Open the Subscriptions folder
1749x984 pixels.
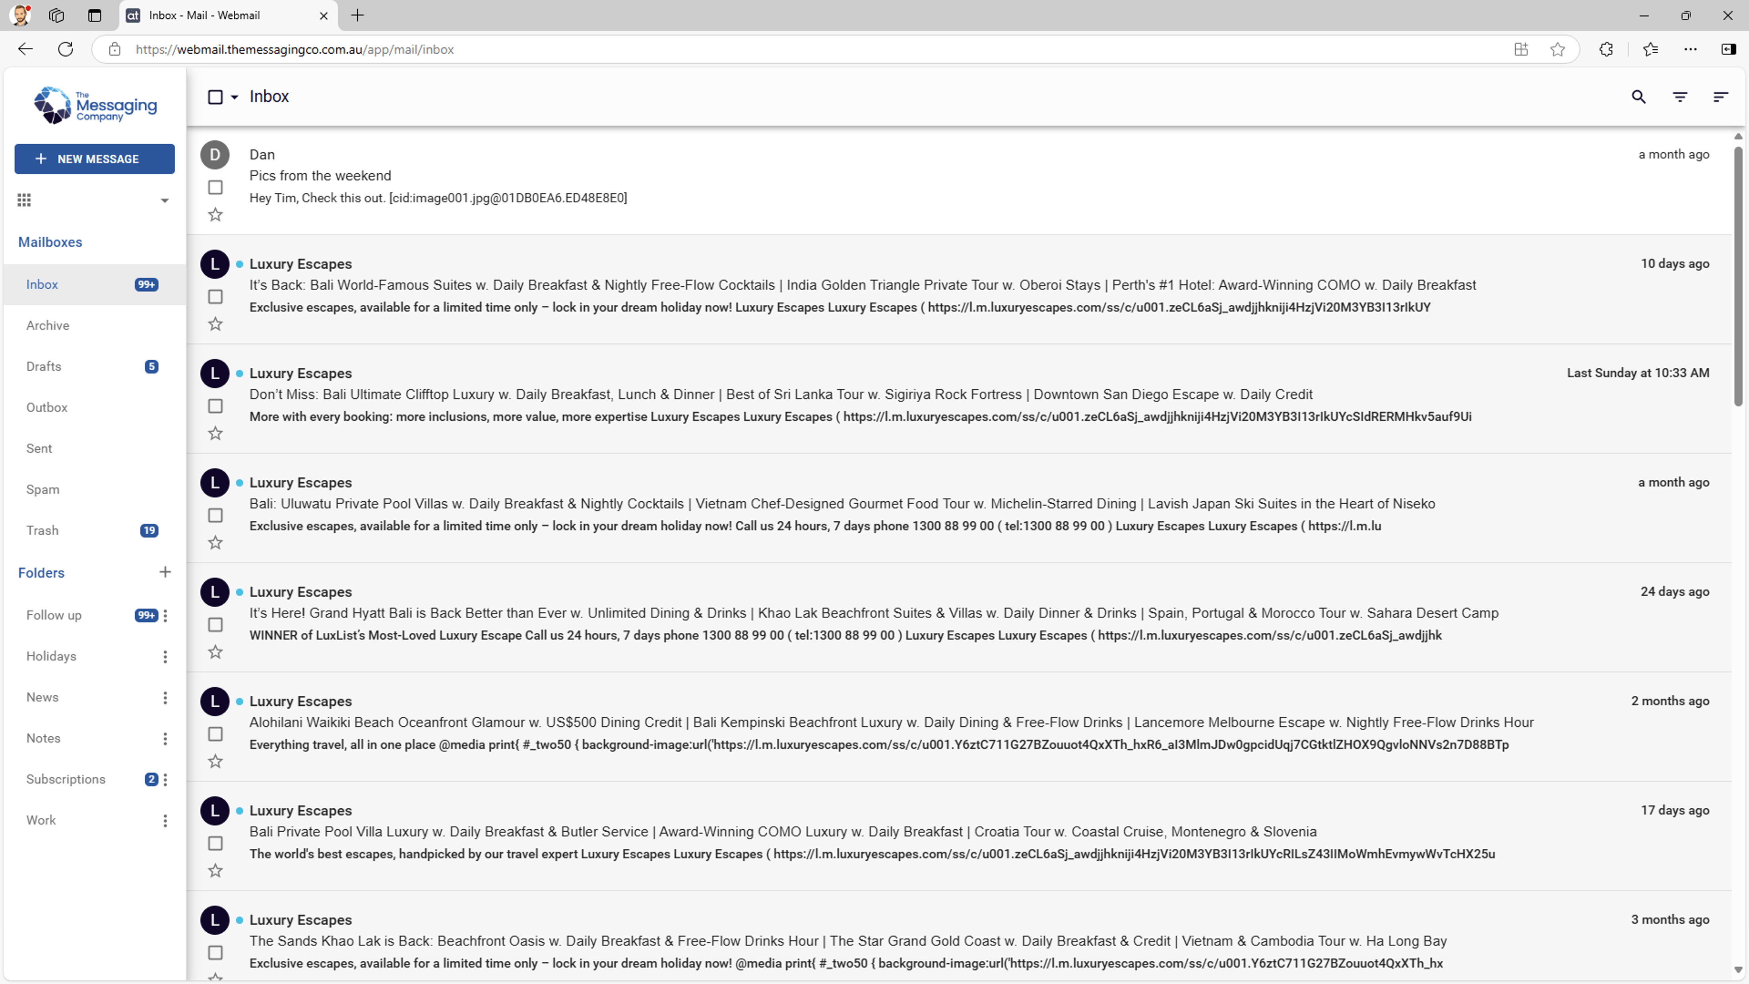(66, 779)
